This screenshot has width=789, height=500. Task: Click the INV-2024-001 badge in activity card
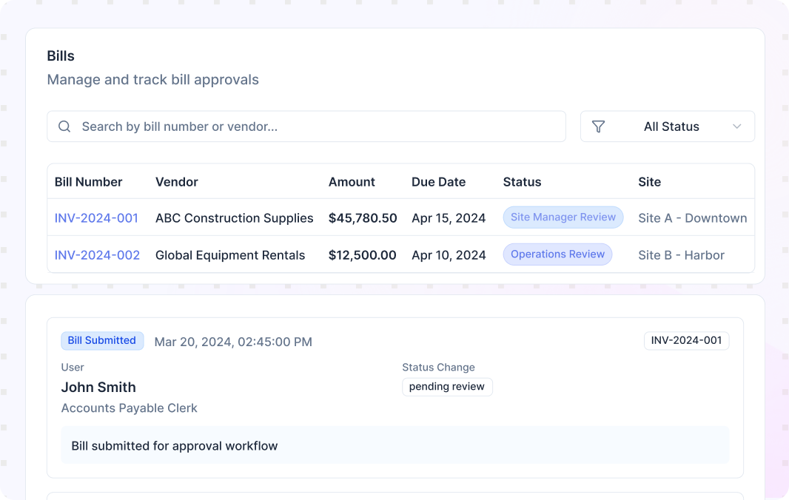click(x=686, y=340)
